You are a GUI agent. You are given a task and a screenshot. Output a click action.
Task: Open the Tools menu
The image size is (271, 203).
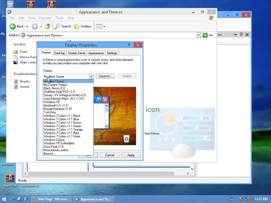coord(60,18)
